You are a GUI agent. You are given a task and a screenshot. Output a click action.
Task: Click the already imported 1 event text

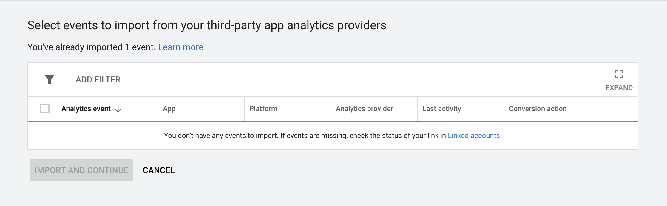[x=92, y=47]
